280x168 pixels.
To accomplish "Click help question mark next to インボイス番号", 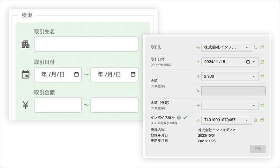I will (x=179, y=118).
